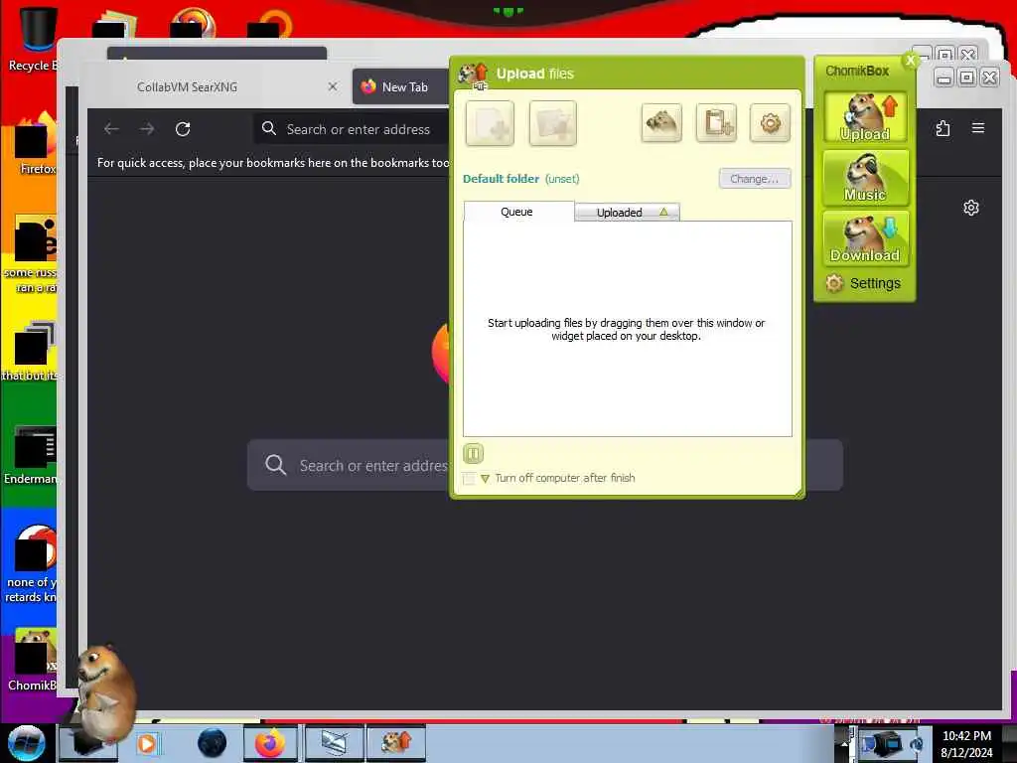Screen dimensions: 1017x763
Task: Switch to the Queue tab
Action: pyautogui.click(x=517, y=212)
